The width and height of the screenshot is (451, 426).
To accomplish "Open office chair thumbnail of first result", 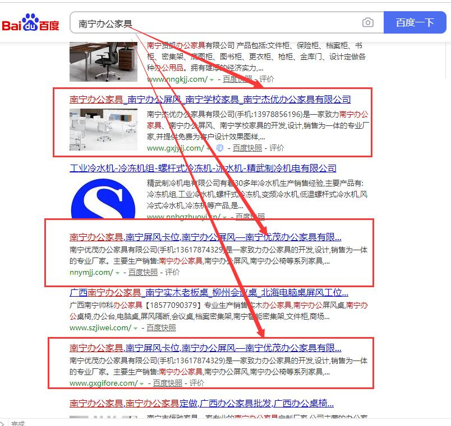I will (103, 62).
